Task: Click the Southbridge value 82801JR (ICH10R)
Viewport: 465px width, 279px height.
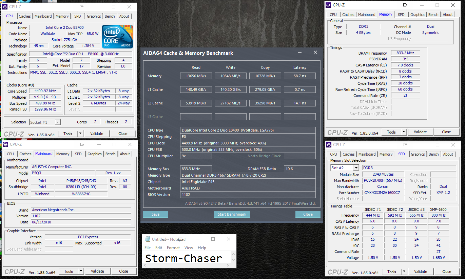Action: pos(81,187)
